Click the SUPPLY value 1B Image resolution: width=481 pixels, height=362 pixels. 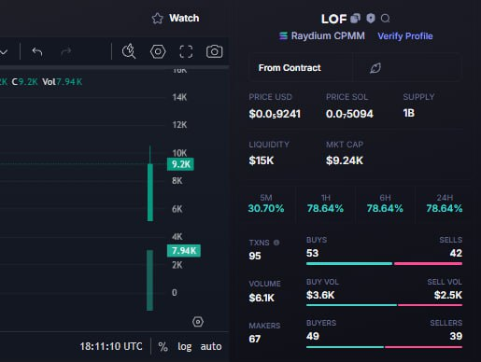(x=409, y=113)
